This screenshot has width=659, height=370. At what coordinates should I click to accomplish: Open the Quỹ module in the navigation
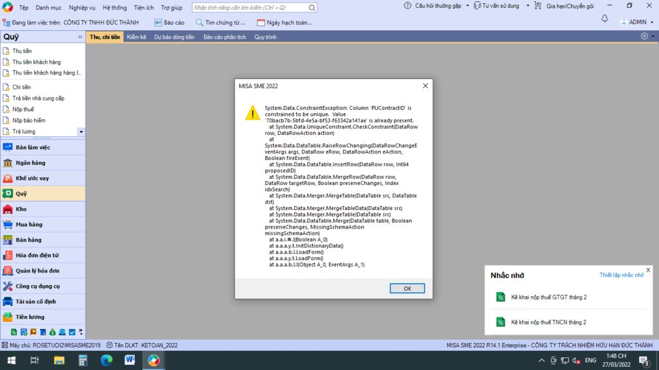pos(43,193)
